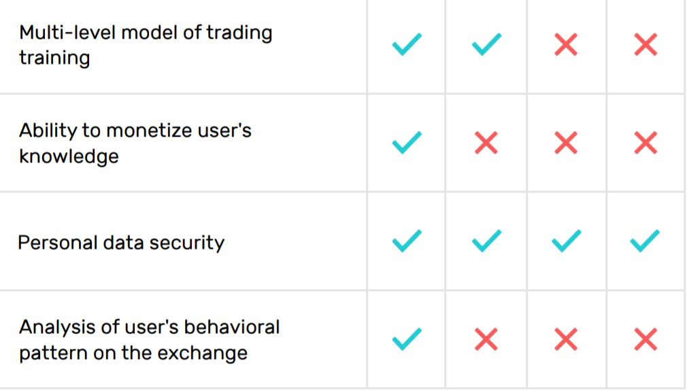Click third-column red cross in Multi-level model row
This screenshot has height=391, width=689.
(x=566, y=44)
